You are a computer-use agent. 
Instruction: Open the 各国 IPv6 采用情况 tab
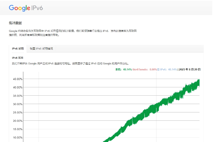click(x=41, y=49)
